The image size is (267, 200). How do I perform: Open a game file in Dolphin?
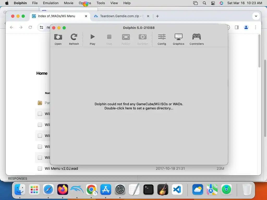[58, 39]
